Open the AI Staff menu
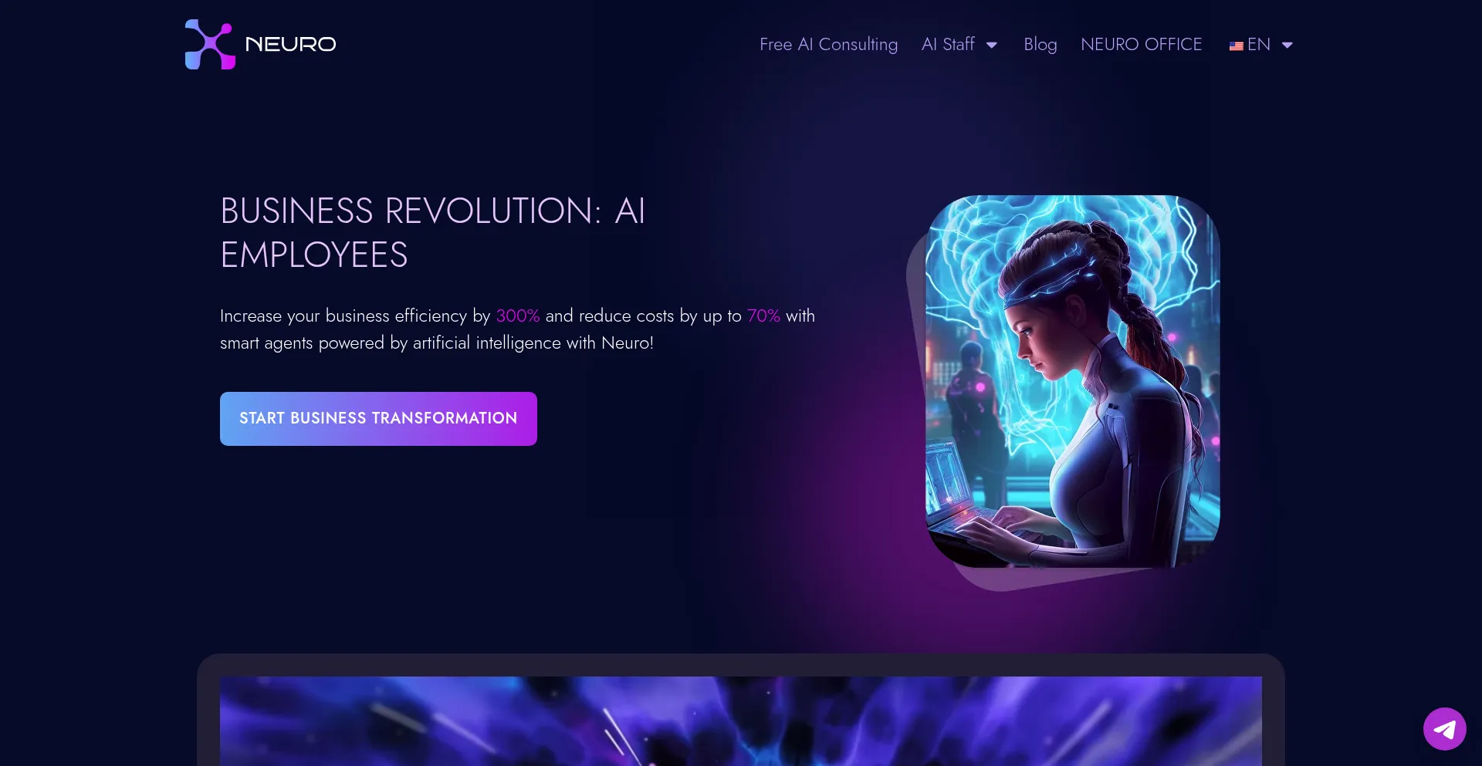Image resolution: width=1482 pixels, height=766 pixels. tap(948, 45)
